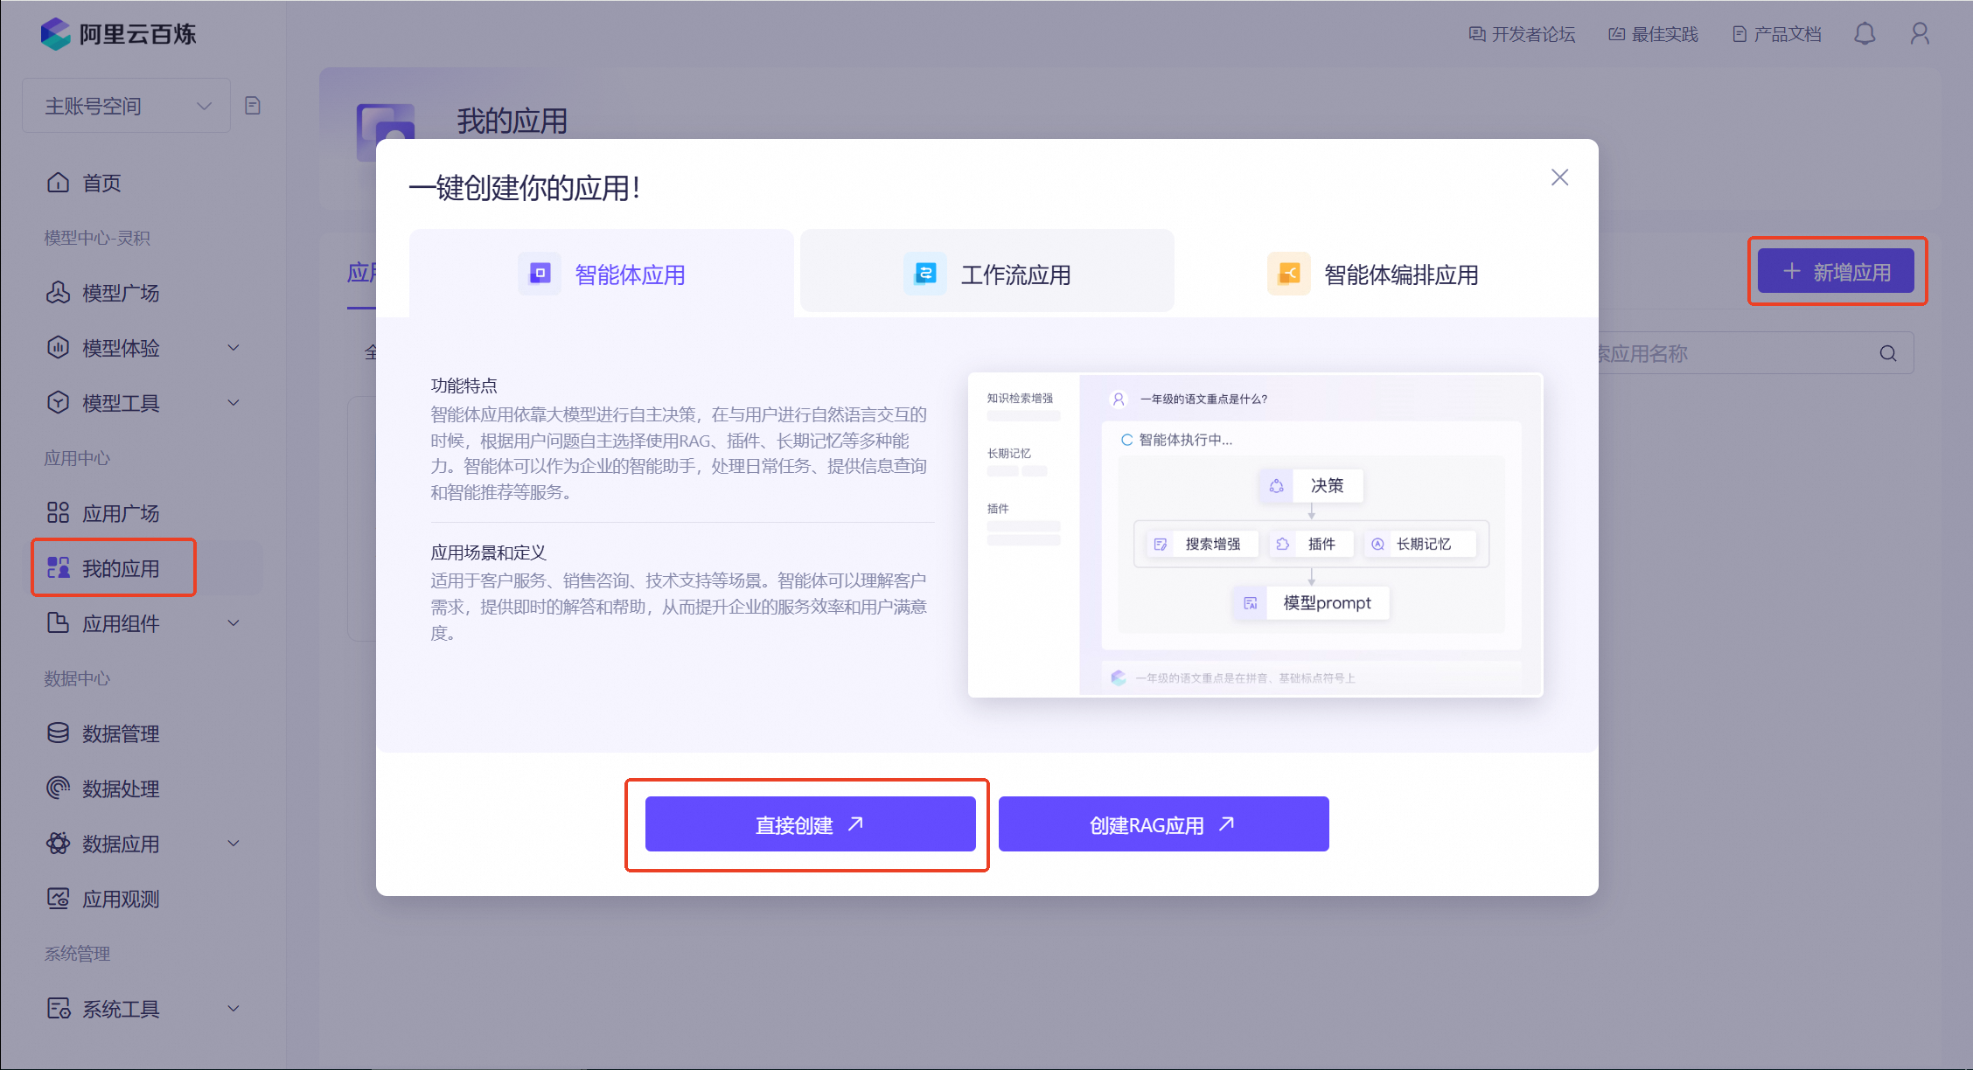Click the search magnifier icon
Viewport: 1973px width, 1070px height.
click(x=1888, y=353)
